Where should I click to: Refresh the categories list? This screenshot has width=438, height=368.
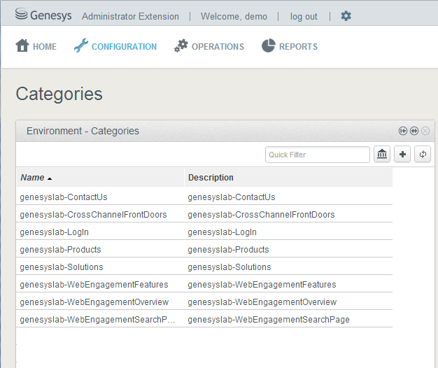pyautogui.click(x=423, y=154)
